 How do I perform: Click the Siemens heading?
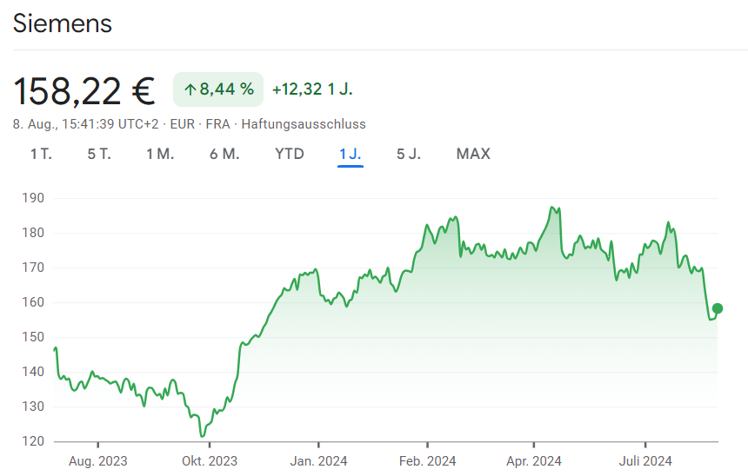click(x=63, y=23)
